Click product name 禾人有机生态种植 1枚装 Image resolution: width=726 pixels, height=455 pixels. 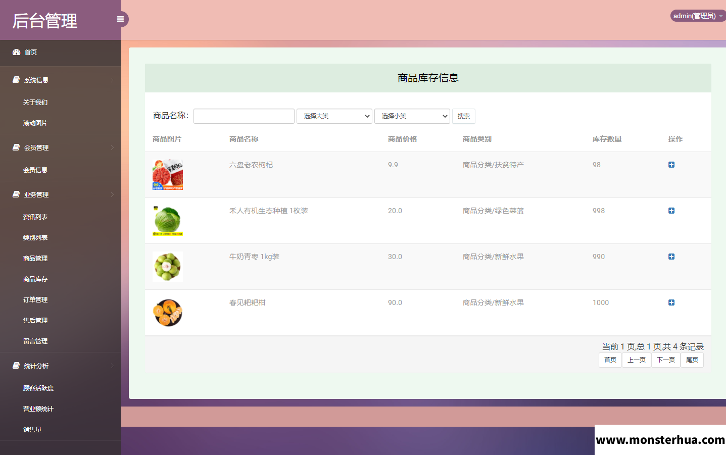[x=269, y=211]
